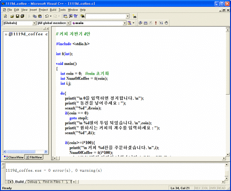Click the output pane scroll-up arrow
231x191 pixels.
[x=226, y=165]
